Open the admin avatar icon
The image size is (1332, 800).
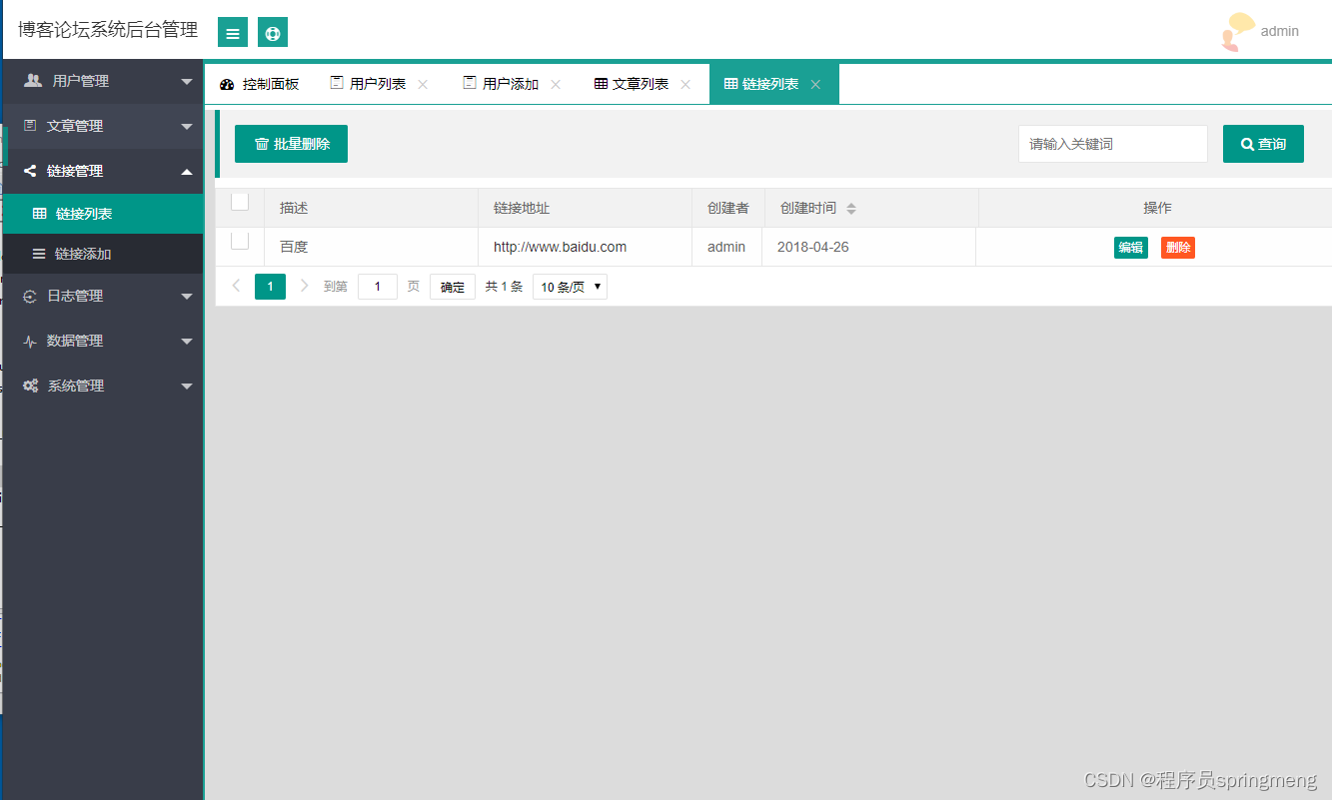[x=1238, y=31]
